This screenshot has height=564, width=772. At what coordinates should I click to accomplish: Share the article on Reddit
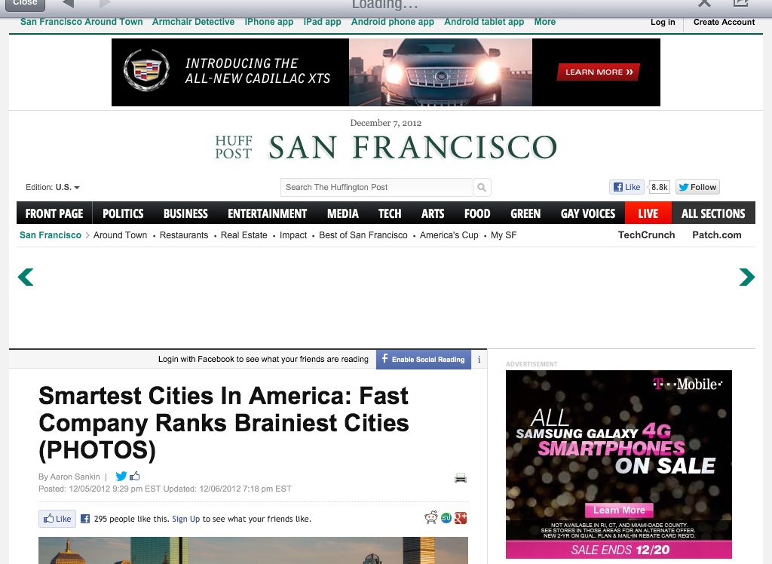point(431,518)
